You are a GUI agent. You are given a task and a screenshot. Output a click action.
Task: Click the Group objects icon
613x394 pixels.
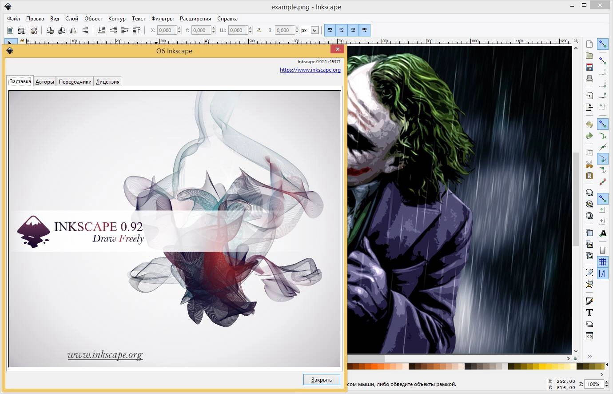click(589, 273)
